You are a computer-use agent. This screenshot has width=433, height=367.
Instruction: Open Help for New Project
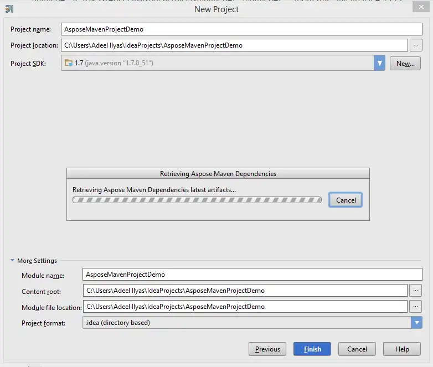[x=402, y=349]
